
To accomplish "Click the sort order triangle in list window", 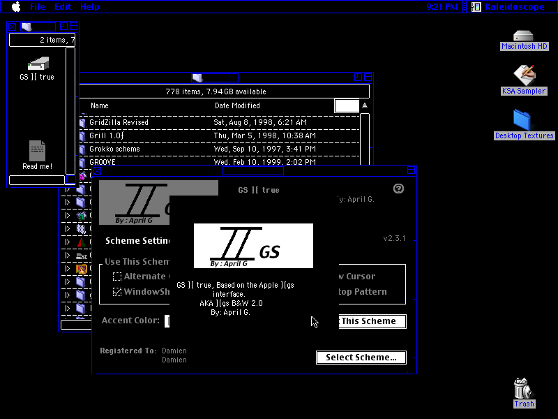I will pos(364,105).
